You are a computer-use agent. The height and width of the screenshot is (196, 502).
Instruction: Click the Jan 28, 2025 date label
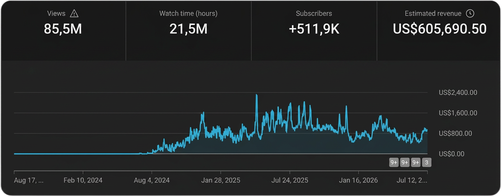click(221, 180)
